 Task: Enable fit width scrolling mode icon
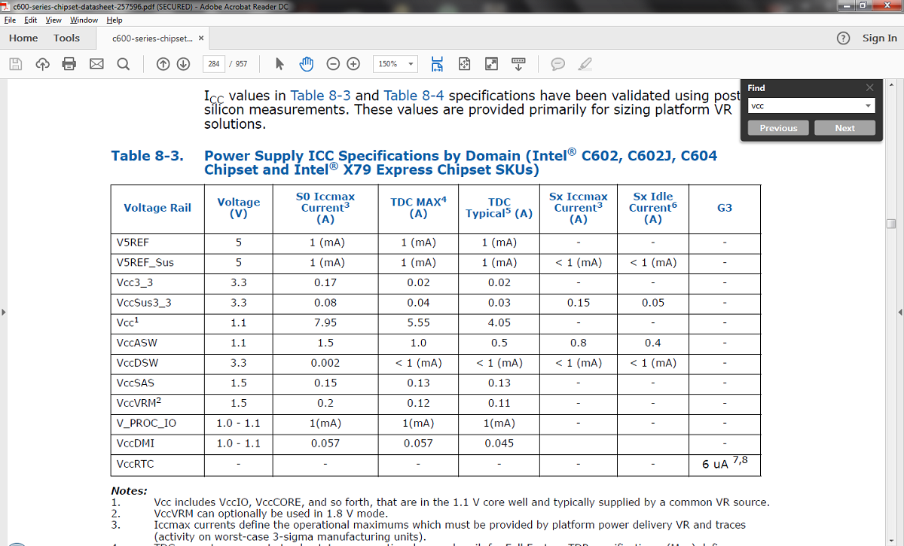437,64
